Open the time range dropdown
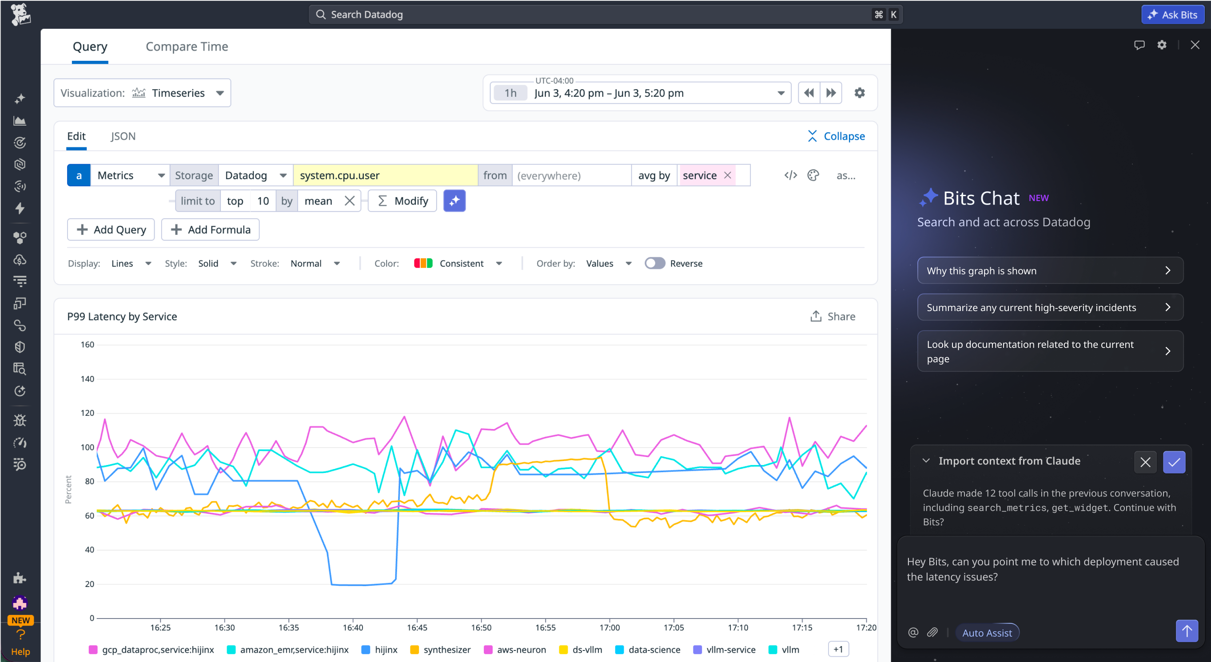Screen dimensions: 1211x662 [640, 93]
